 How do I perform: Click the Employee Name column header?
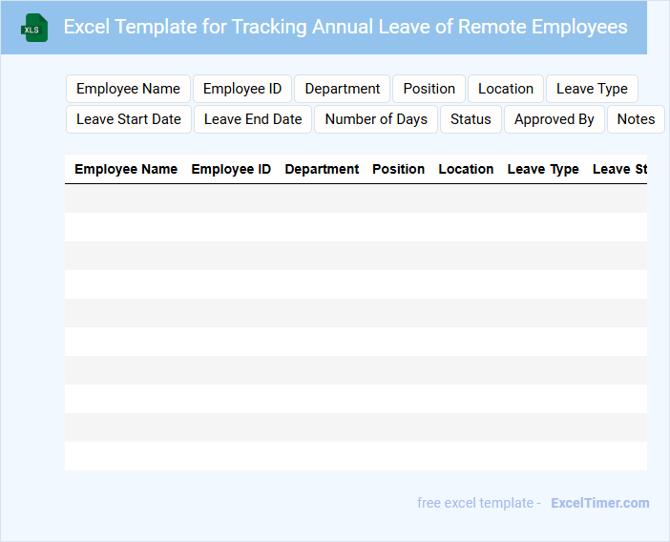126,169
